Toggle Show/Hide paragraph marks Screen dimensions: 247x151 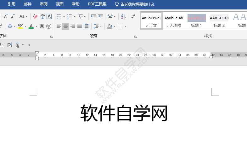click(133, 16)
